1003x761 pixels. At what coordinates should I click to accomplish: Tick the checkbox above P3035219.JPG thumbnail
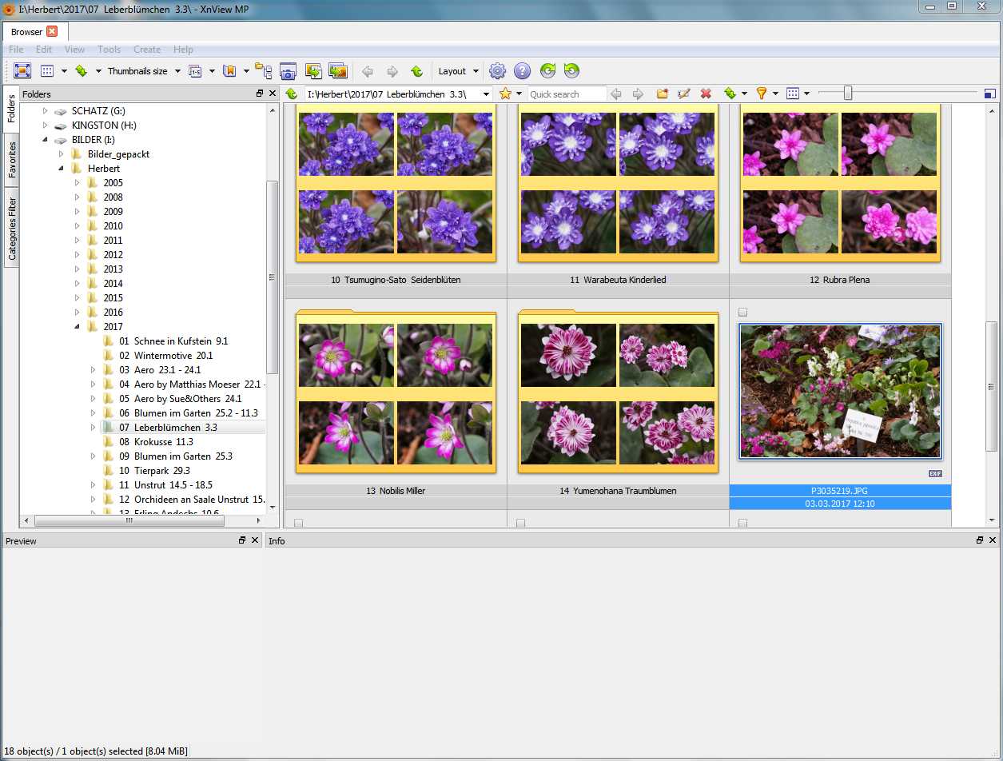[x=743, y=312]
